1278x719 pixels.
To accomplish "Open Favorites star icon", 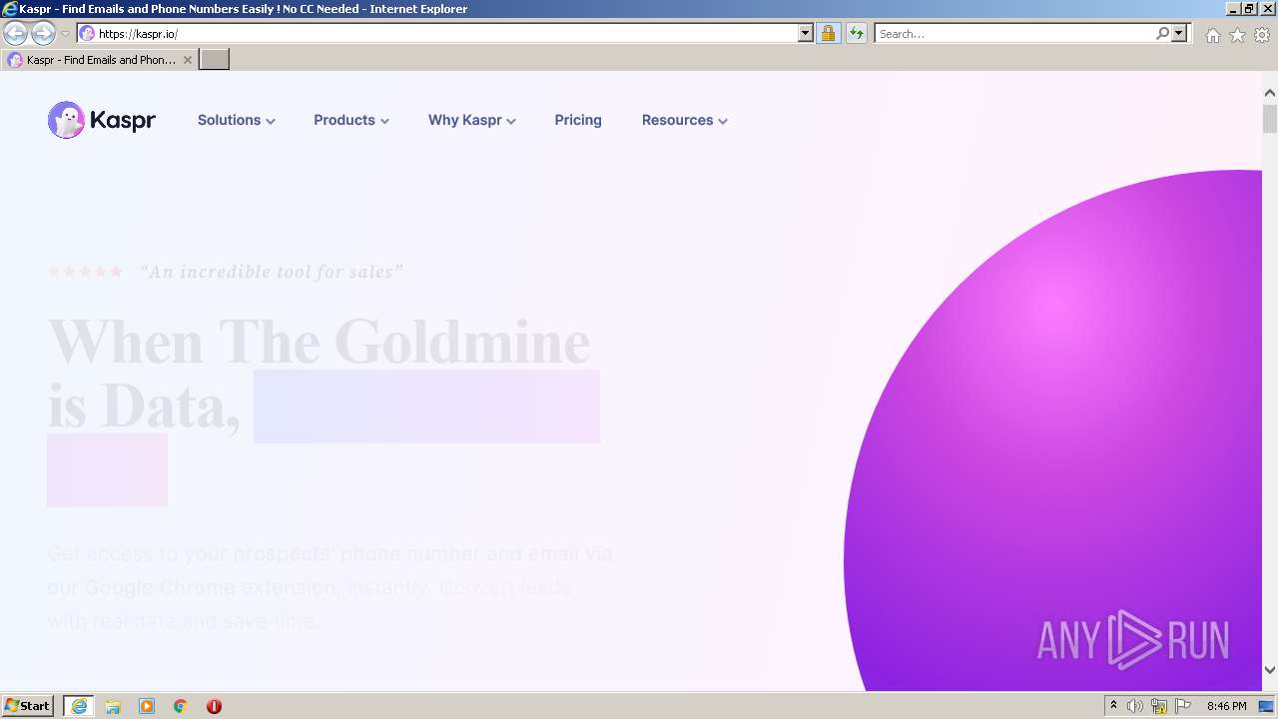I will pos(1237,35).
